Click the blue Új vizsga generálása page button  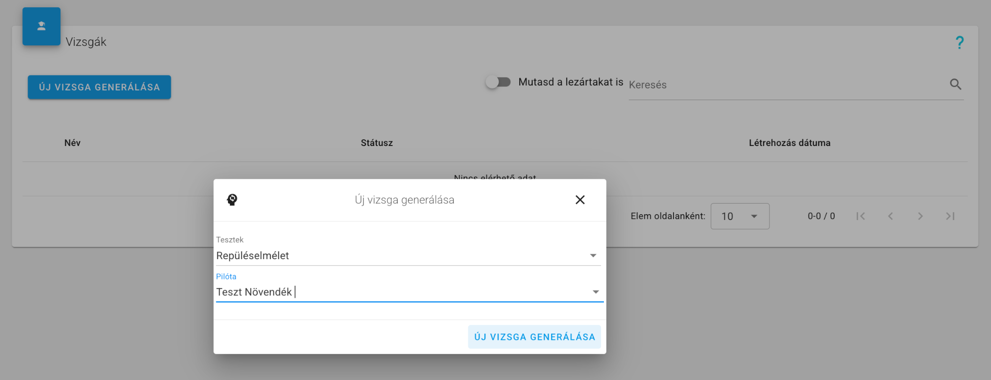pos(99,87)
